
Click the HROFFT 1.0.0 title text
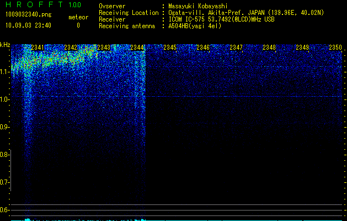44,4
